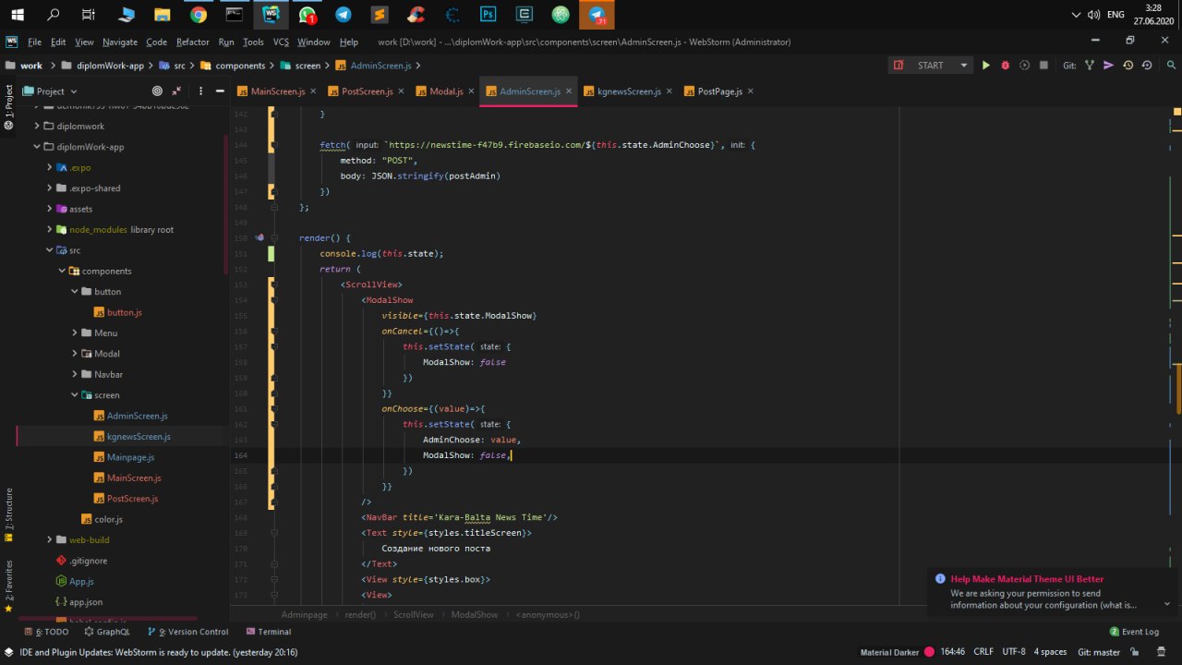Open the 1: Project vertical tool window tab
This screenshot has width=1182, height=665.
(8, 106)
